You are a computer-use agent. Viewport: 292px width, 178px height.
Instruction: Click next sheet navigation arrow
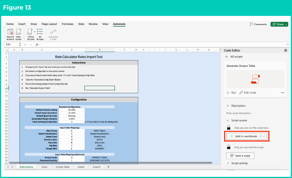click(x=12, y=167)
